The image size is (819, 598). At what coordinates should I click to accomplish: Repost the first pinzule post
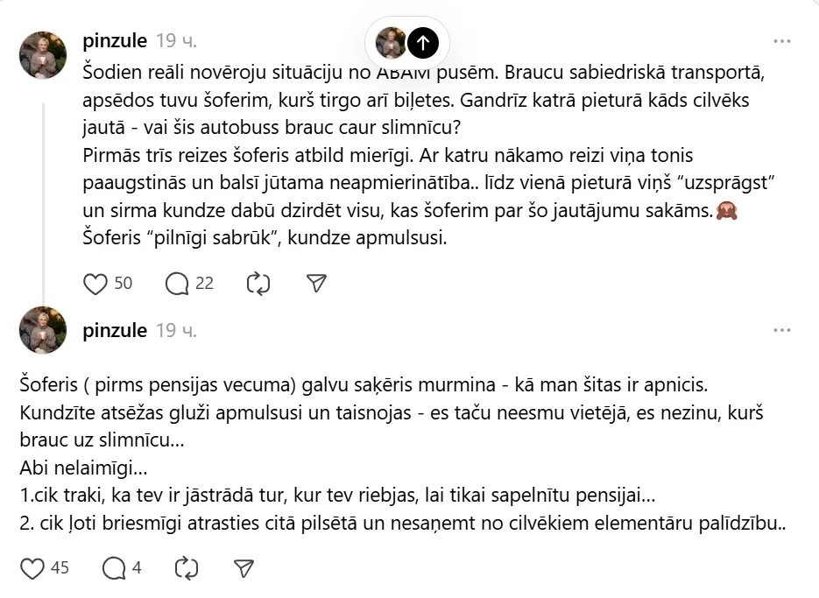(258, 284)
